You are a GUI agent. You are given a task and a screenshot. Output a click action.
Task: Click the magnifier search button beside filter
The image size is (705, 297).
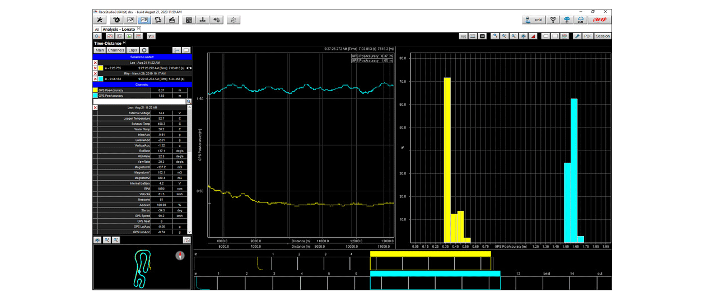coord(189,102)
